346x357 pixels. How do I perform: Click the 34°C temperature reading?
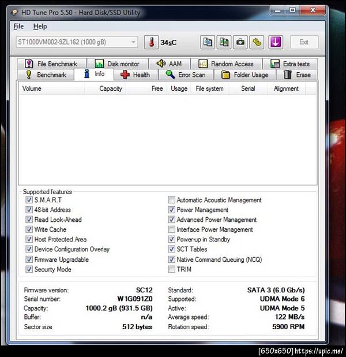coord(168,43)
